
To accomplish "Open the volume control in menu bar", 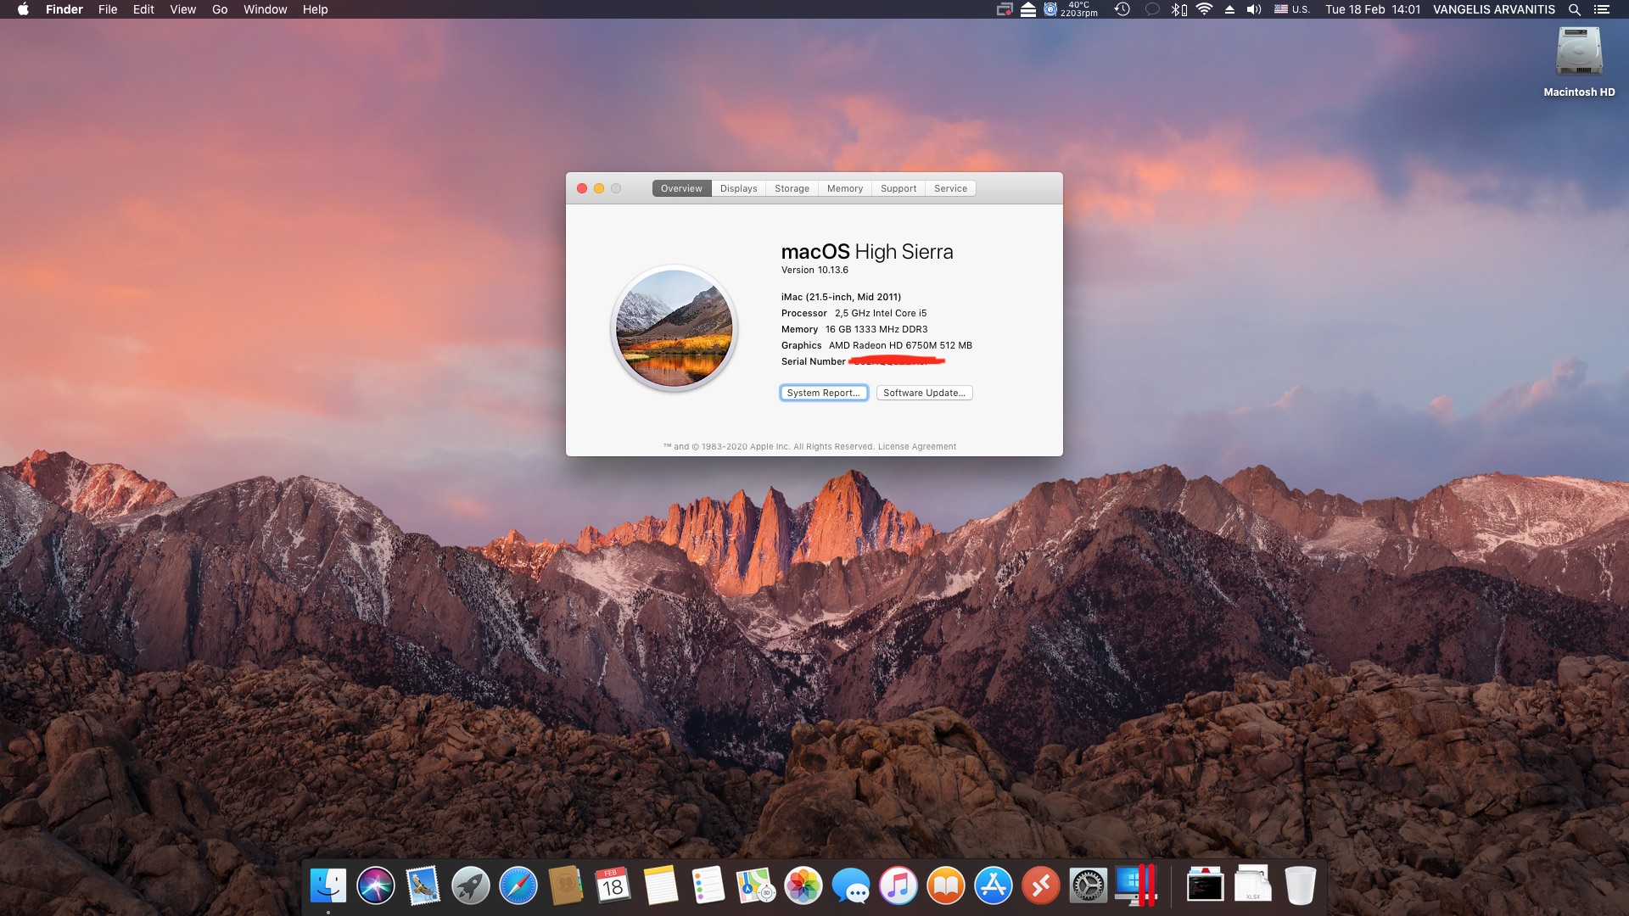I will click(x=1254, y=9).
